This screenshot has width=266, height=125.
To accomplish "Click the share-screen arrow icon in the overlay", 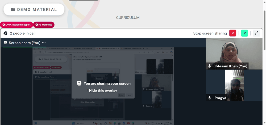I will pos(79,84).
